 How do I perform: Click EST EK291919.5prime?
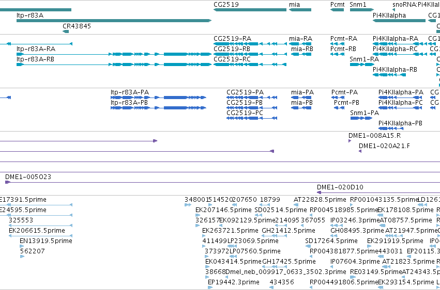[370, 246]
